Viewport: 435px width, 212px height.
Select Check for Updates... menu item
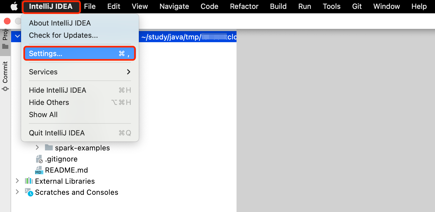63,35
